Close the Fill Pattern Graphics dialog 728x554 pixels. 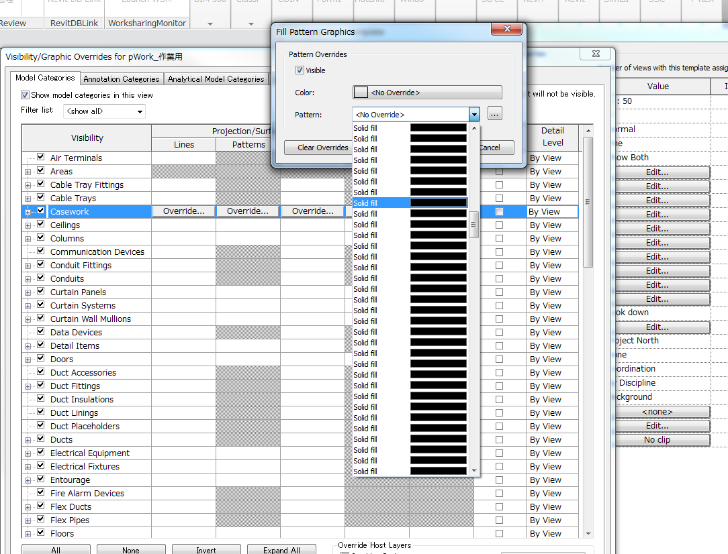pos(506,29)
